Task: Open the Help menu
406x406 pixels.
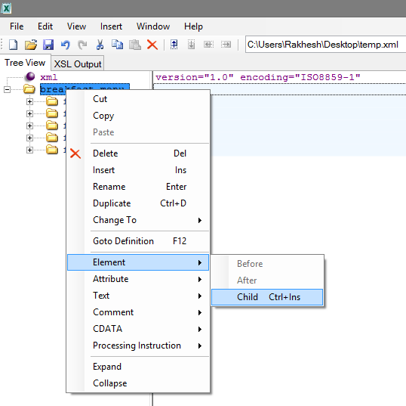Action: coord(193,26)
